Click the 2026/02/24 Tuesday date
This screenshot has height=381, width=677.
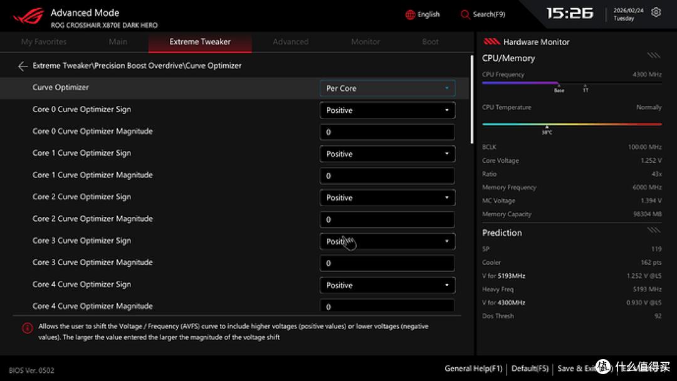[628, 14]
